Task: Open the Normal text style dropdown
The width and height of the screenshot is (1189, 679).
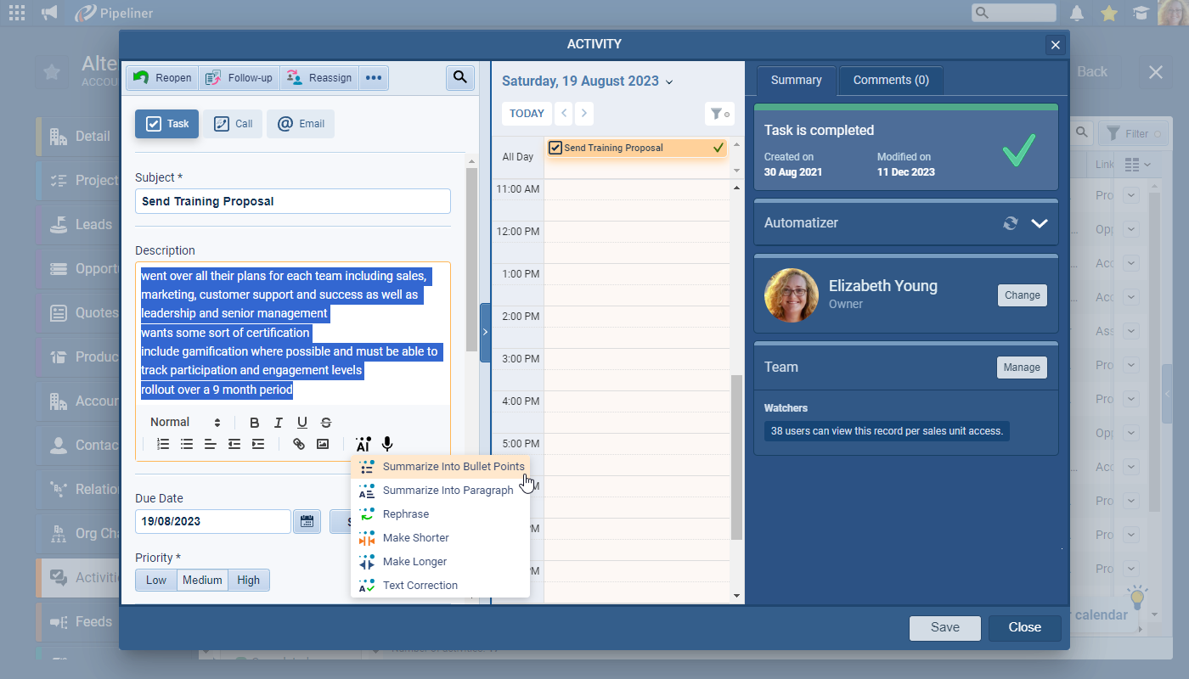Action: [185, 423]
